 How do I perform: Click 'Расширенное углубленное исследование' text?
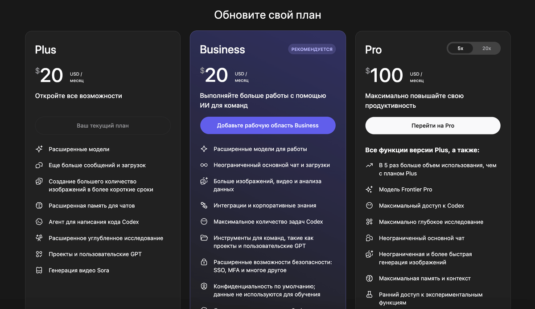[106, 238]
